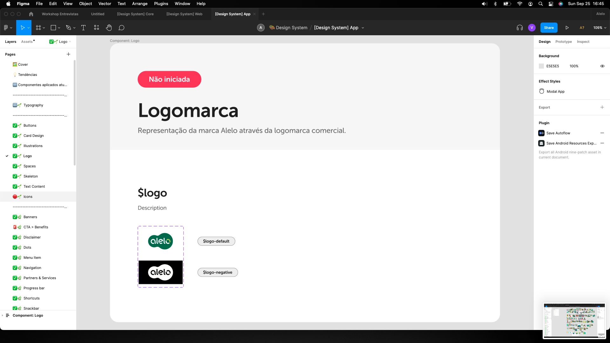Click the Pen tool icon
The width and height of the screenshot is (610, 343).
point(68,28)
